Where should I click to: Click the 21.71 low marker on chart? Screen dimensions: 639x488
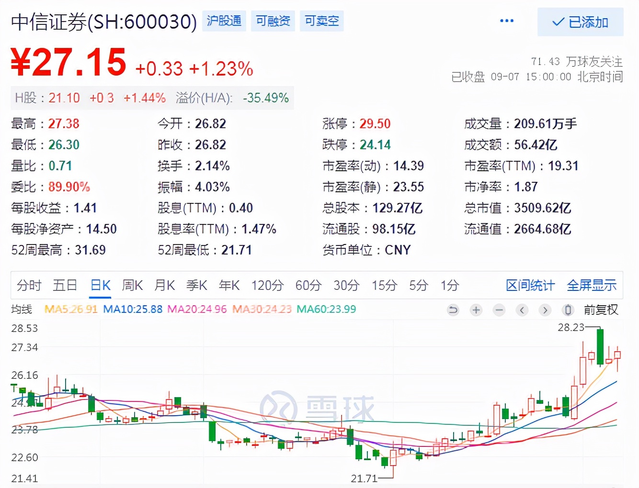point(364,478)
